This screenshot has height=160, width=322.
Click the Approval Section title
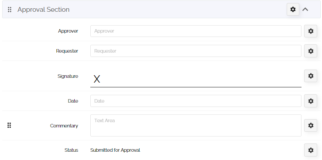tap(43, 10)
